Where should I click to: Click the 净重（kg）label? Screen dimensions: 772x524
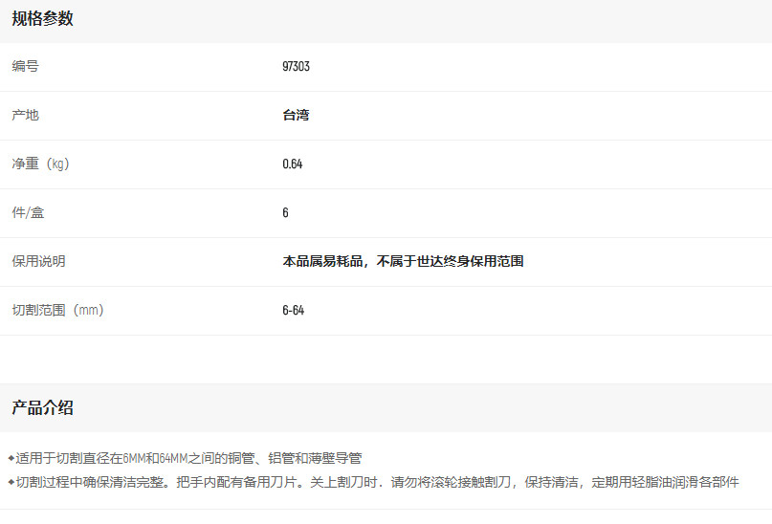tap(40, 164)
